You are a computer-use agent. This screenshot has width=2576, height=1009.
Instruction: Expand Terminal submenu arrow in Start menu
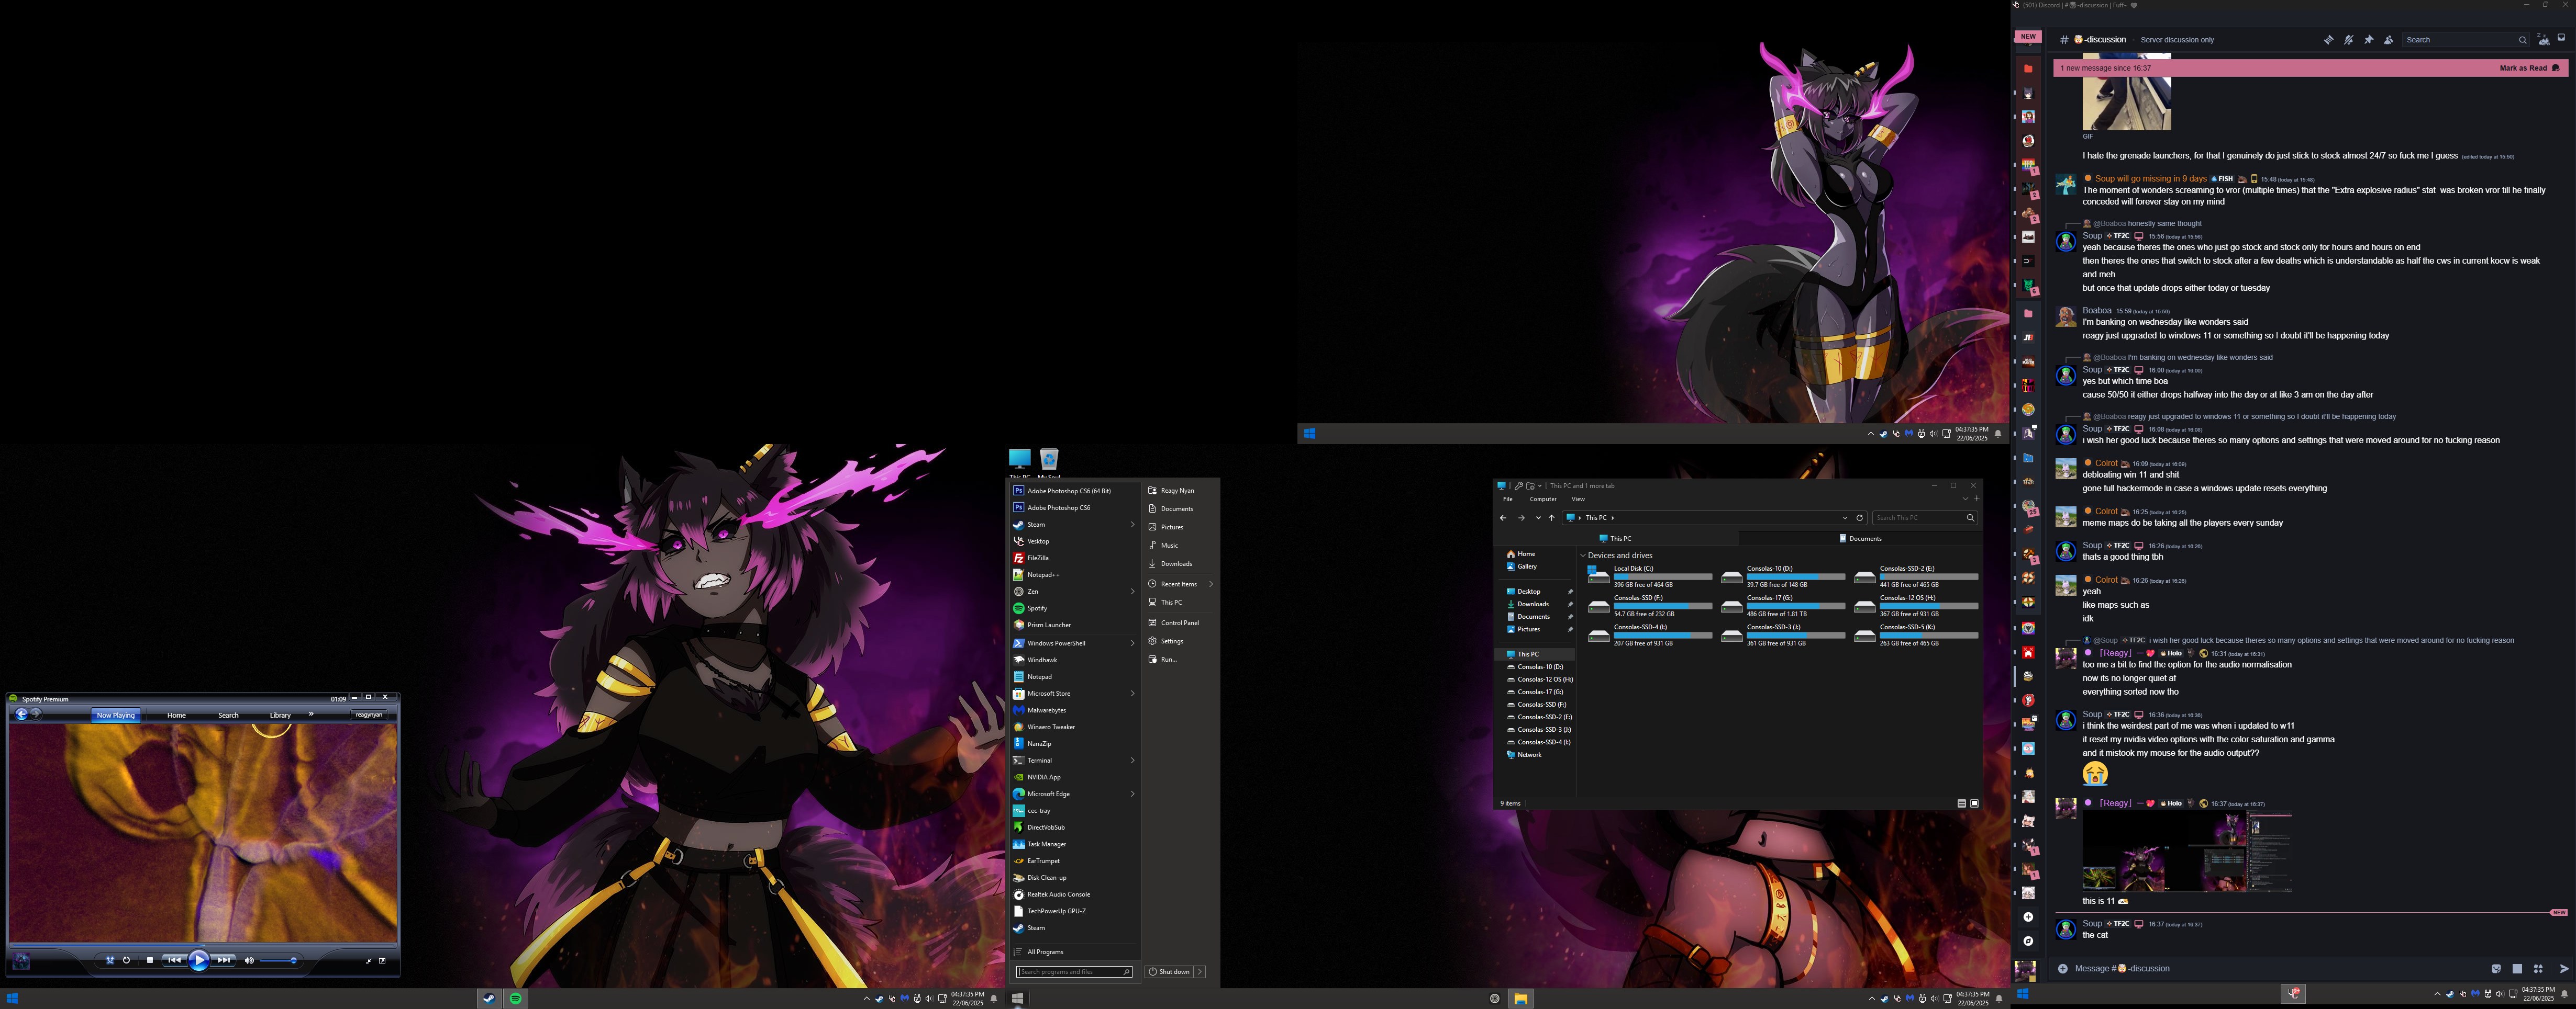pyautogui.click(x=1133, y=760)
